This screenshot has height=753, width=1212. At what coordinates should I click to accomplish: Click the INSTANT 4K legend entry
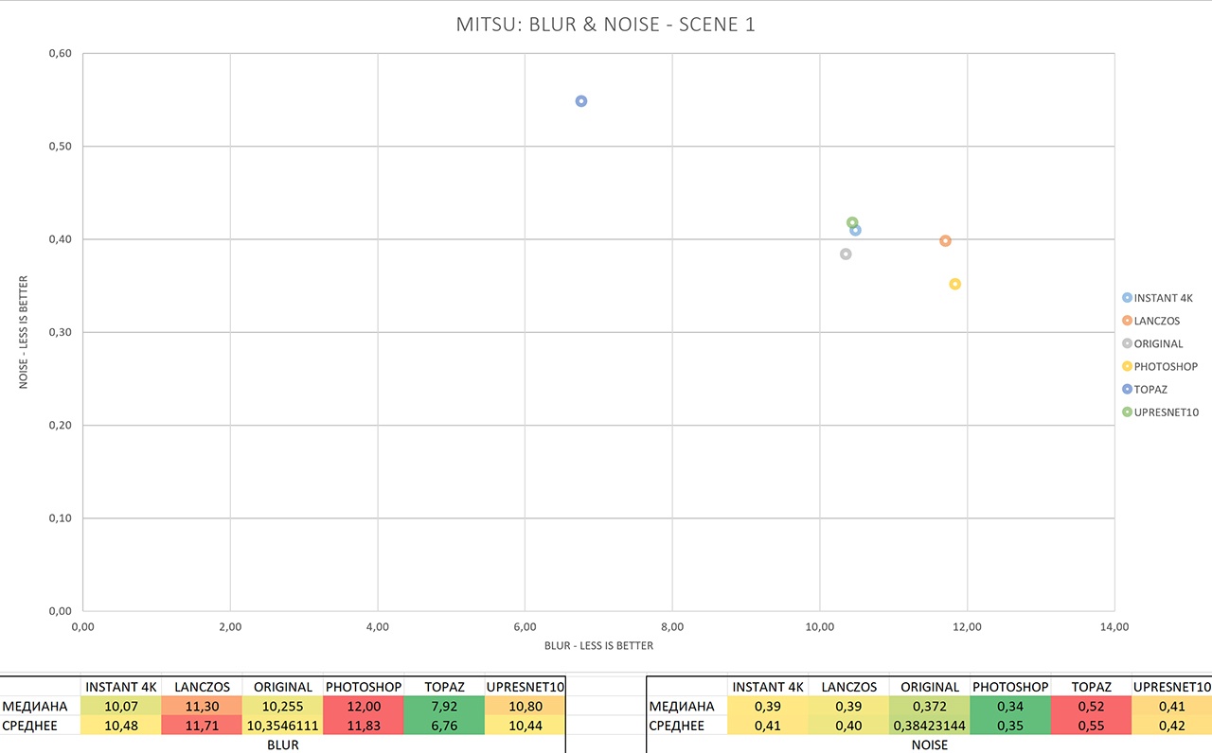pyautogui.click(x=1157, y=298)
